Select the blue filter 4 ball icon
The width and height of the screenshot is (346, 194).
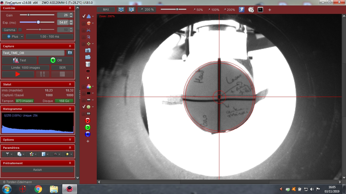pyautogui.click(x=88, y=134)
